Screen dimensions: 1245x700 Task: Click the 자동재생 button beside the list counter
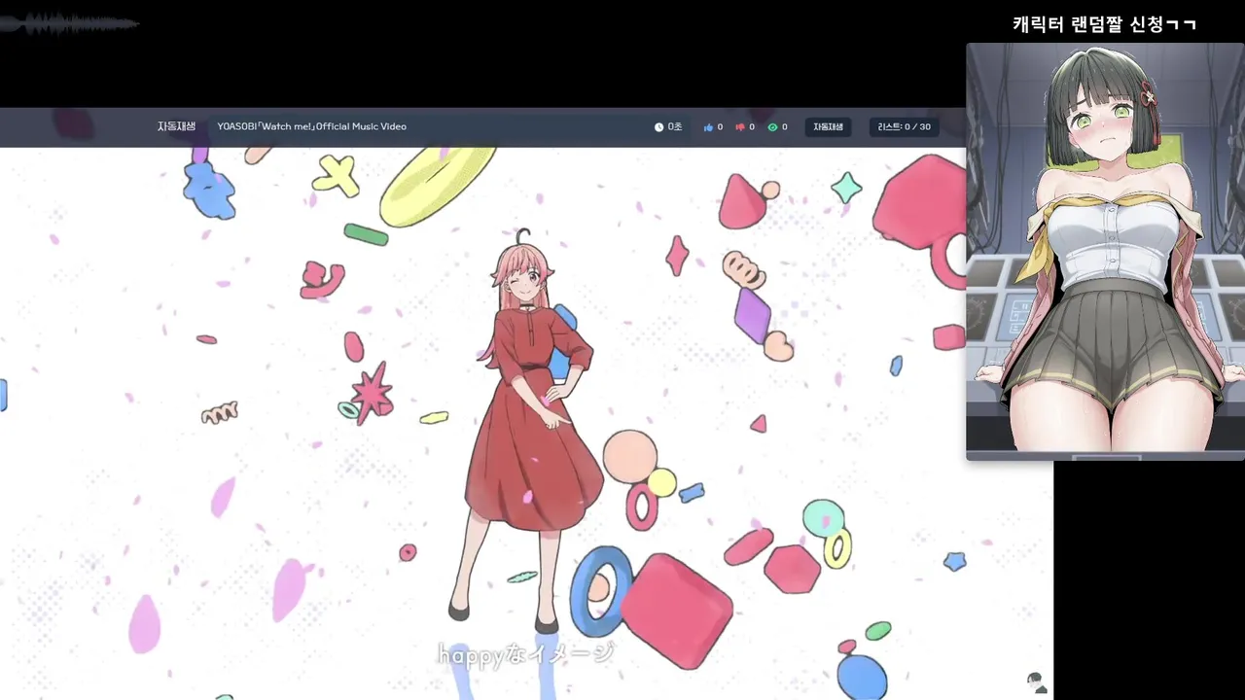pos(828,127)
